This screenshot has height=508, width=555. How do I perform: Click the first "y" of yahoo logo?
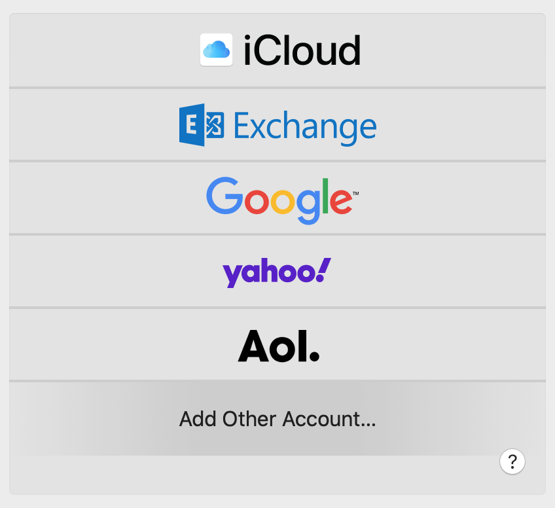[232, 275]
